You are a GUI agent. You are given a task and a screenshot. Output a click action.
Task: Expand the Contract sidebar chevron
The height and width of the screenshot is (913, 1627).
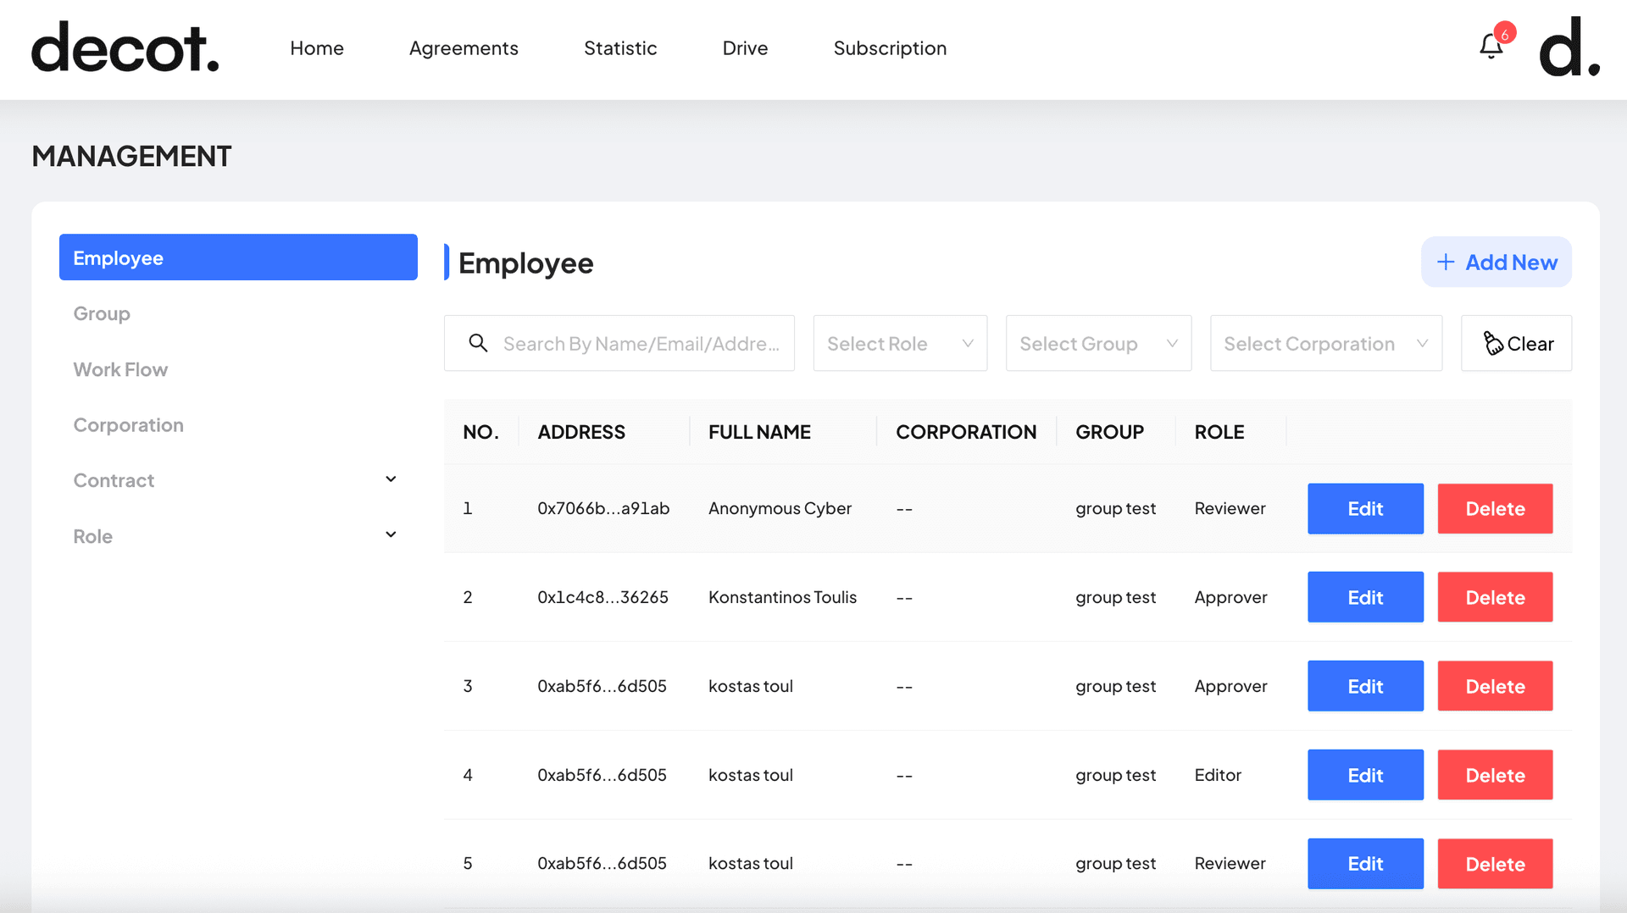391,479
